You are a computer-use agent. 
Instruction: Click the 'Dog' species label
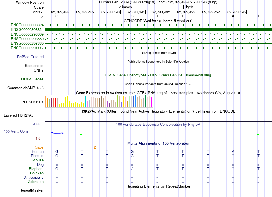(40, 165)
